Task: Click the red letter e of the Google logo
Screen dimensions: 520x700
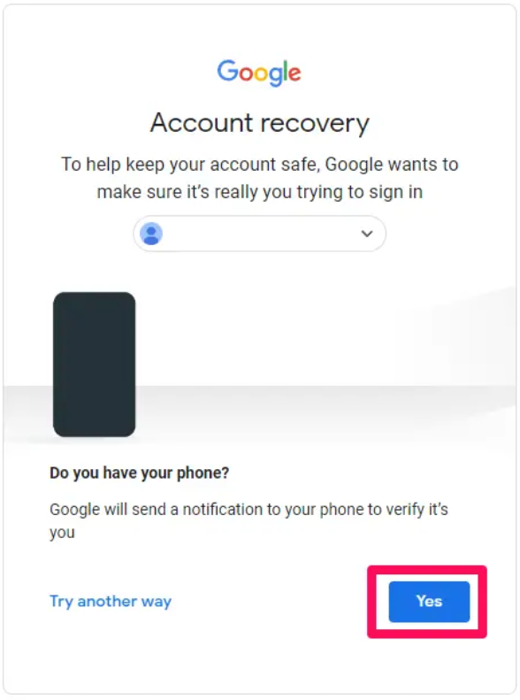Action: point(294,73)
